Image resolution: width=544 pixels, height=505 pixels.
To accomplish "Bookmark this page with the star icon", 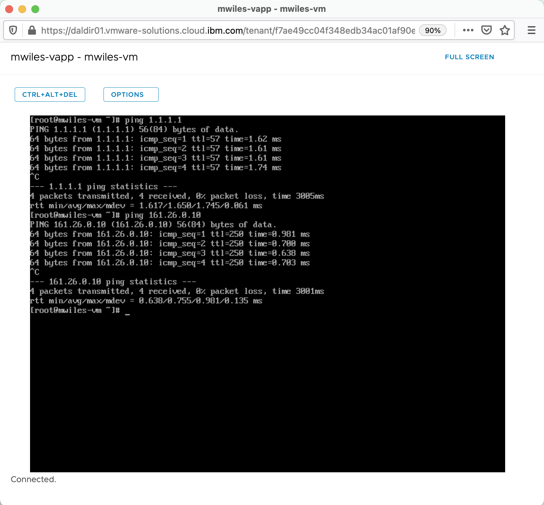I will 504,30.
